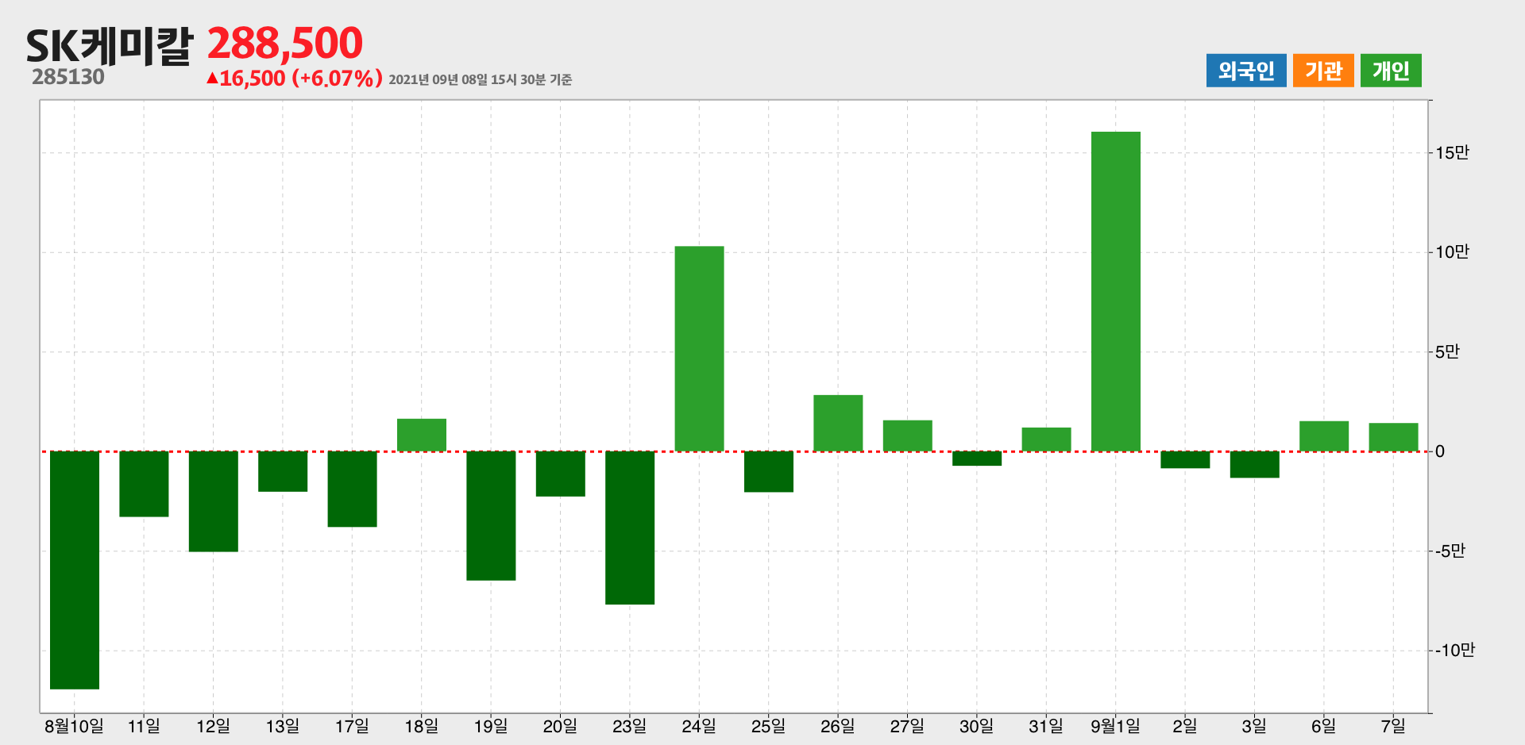1525x745 pixels.
Task: Click the 2일 x-axis date label
Action: coord(1185,726)
